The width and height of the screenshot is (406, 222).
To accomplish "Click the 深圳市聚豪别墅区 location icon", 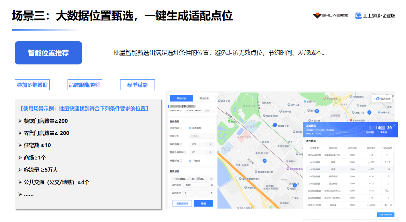I will pyautogui.click(x=240, y=179).
